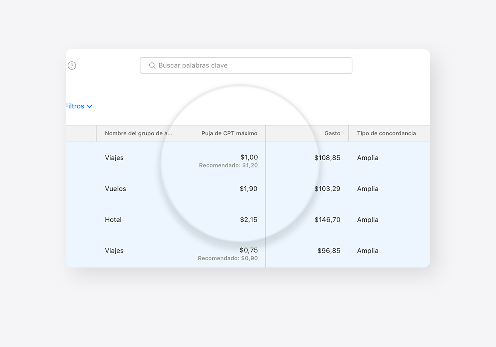Select Tipo de concordancia column header
Screen dimensions: 496x347
[386, 133]
